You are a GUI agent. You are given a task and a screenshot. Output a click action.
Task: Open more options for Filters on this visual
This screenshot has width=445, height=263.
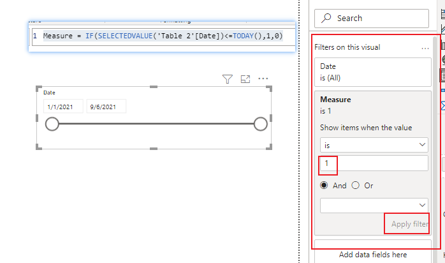425,49
